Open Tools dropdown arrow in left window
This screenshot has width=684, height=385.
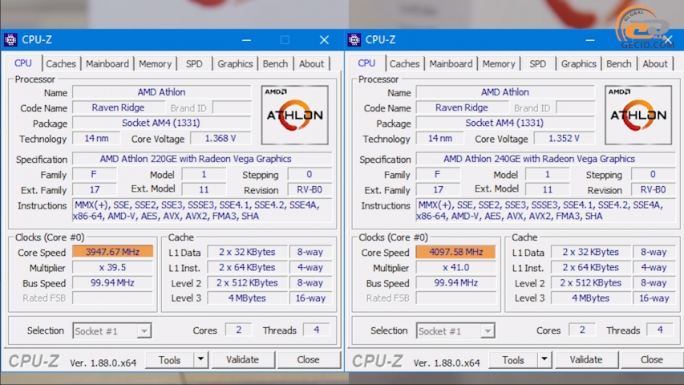(x=200, y=359)
